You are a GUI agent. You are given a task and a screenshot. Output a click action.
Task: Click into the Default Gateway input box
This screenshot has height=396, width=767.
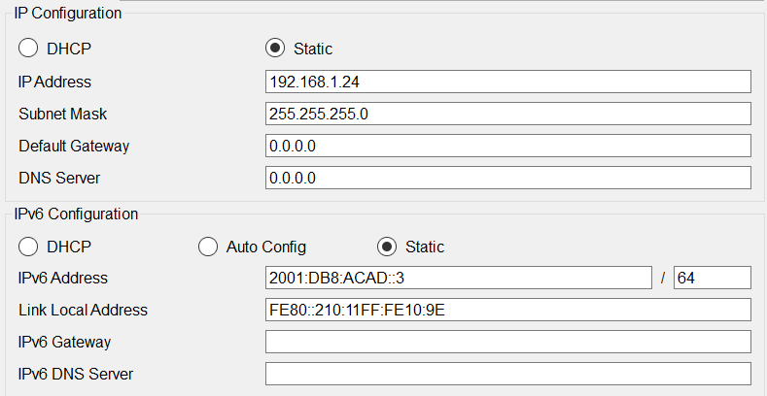508,146
